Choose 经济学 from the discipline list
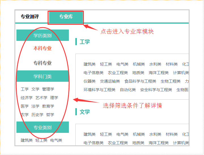 27,98
